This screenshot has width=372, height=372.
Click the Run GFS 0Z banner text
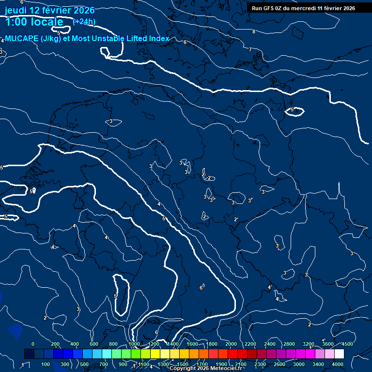tap(303, 8)
